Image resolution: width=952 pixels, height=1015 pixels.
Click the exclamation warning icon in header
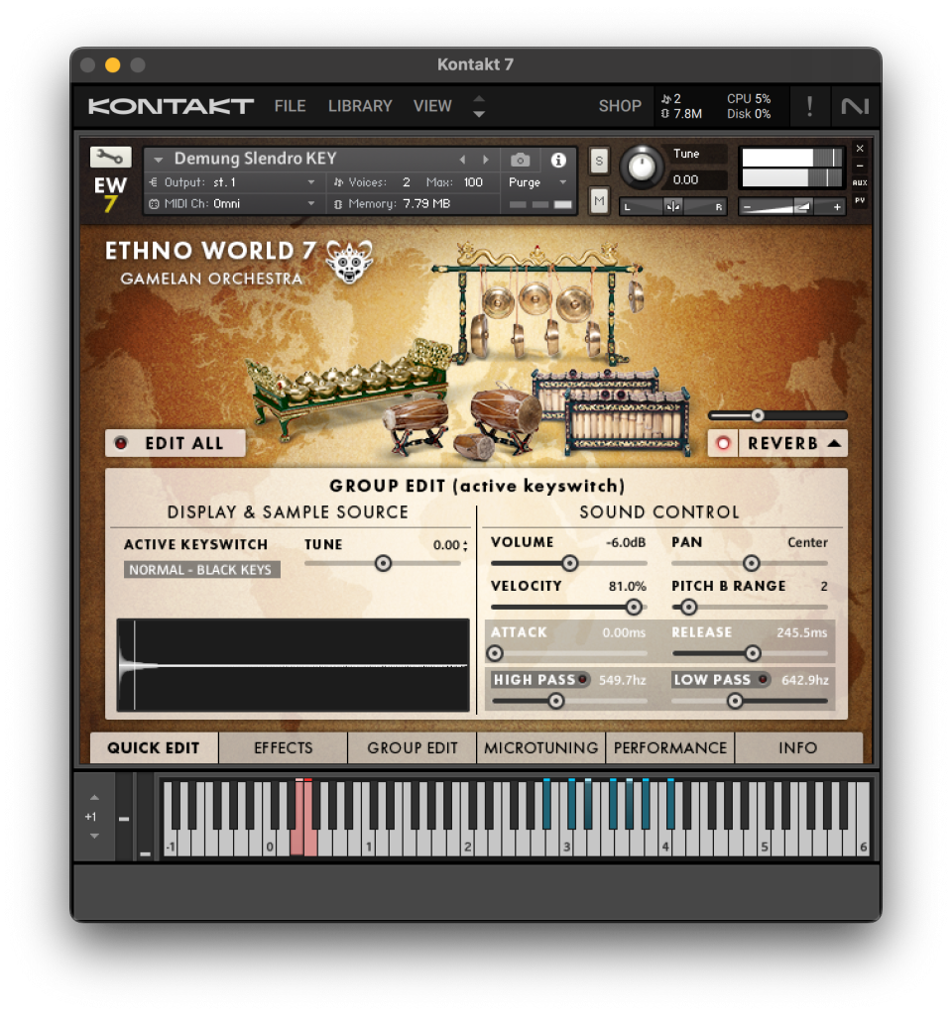click(809, 106)
